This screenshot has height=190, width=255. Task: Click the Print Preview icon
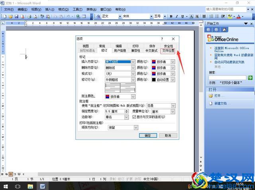(35, 16)
